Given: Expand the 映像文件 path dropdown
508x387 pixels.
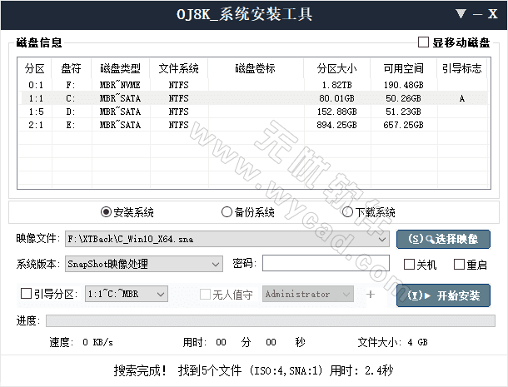Looking at the screenshot, I should [382, 239].
